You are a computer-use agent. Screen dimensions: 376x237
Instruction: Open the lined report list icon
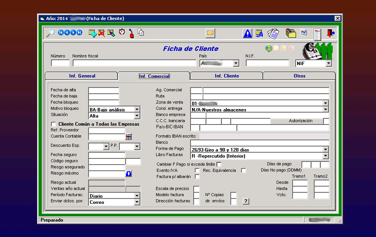(317, 34)
